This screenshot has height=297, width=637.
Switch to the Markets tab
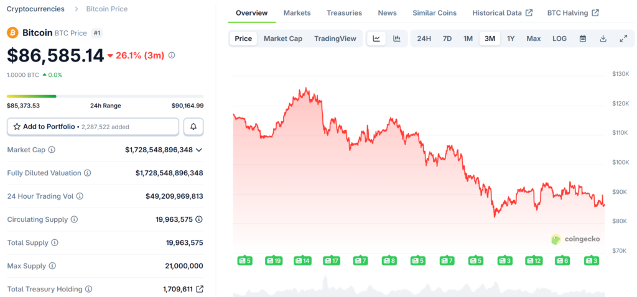click(297, 12)
